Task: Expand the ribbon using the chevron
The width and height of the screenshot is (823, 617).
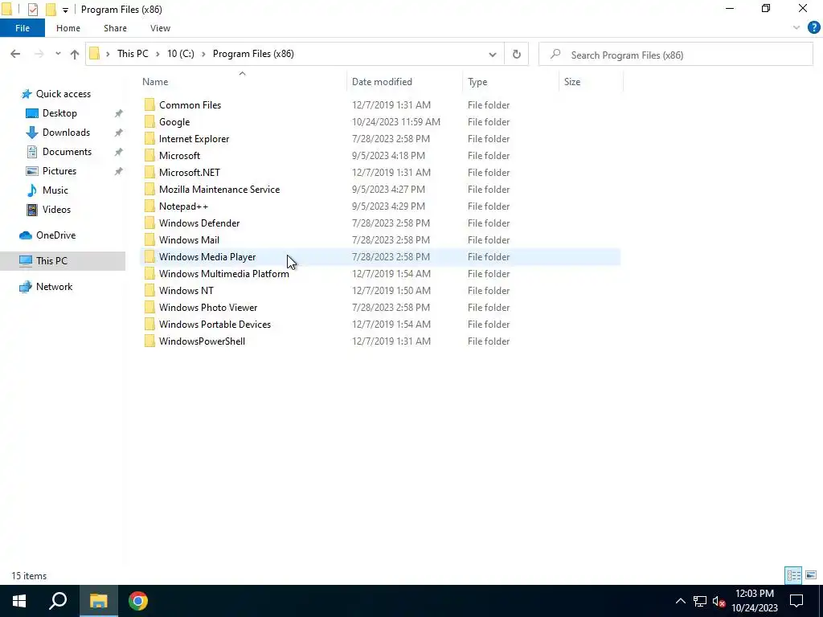Action: [x=796, y=28]
